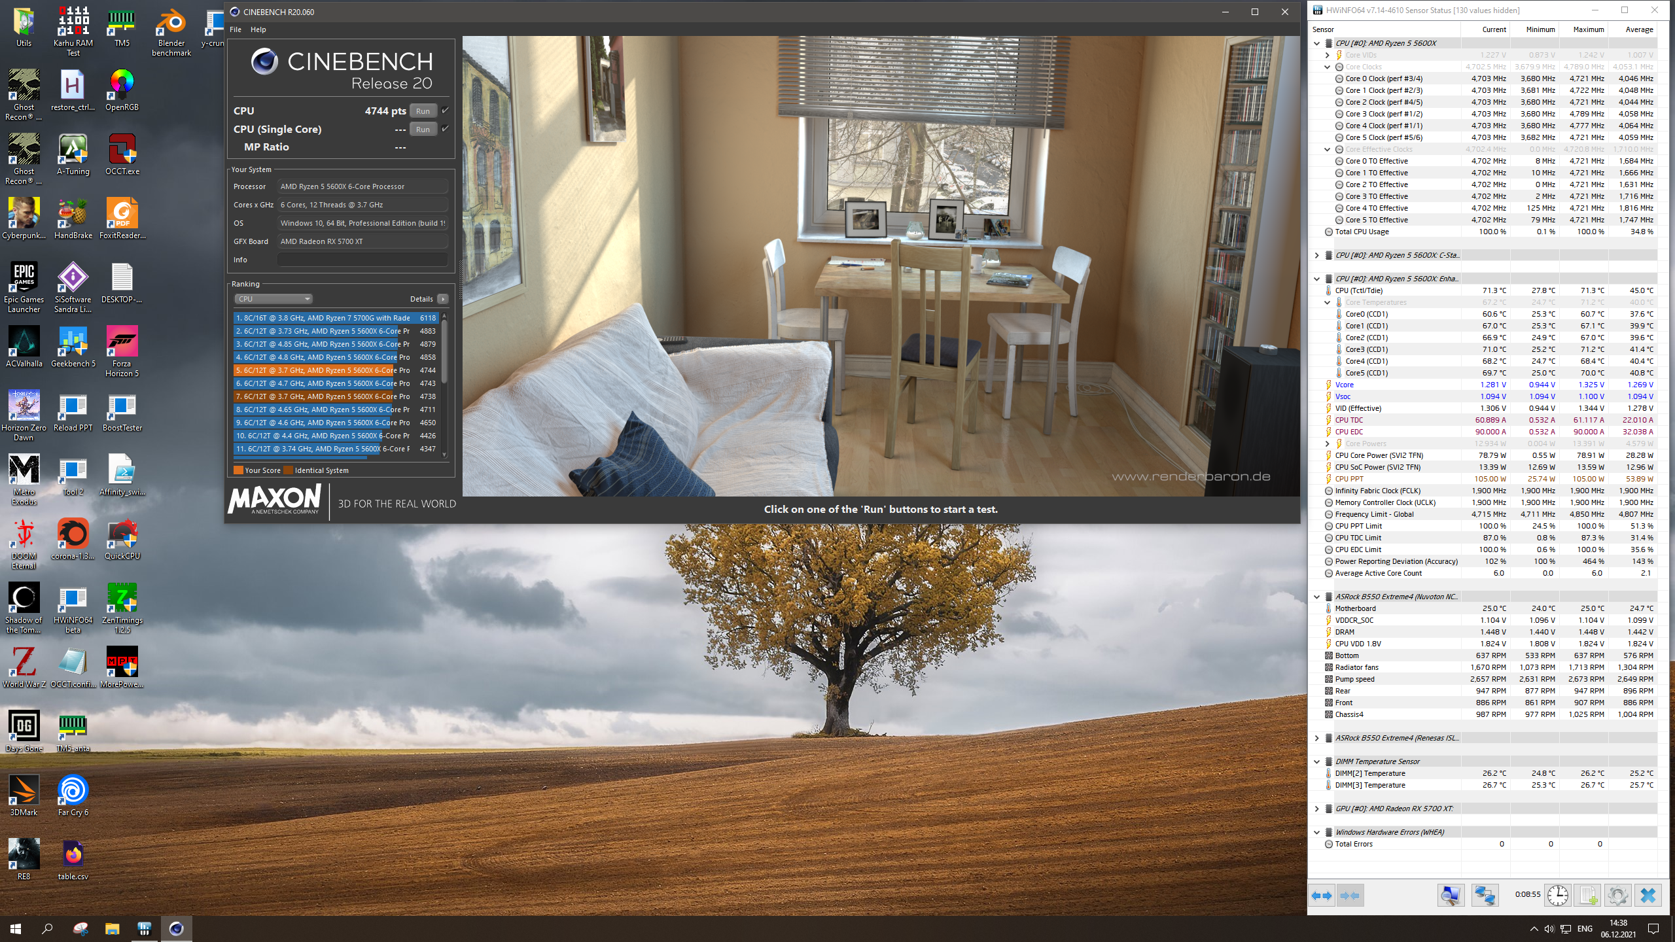Expand the Radeon RX 5700 XT section

[x=1316, y=809]
